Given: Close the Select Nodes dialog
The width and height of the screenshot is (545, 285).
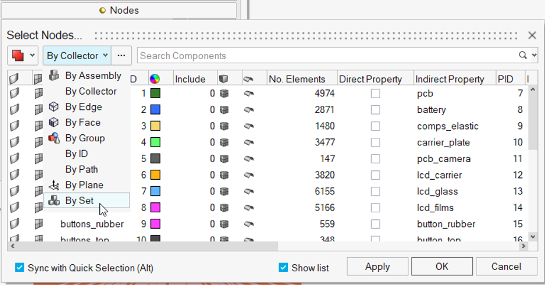Looking at the screenshot, I should (x=532, y=35).
